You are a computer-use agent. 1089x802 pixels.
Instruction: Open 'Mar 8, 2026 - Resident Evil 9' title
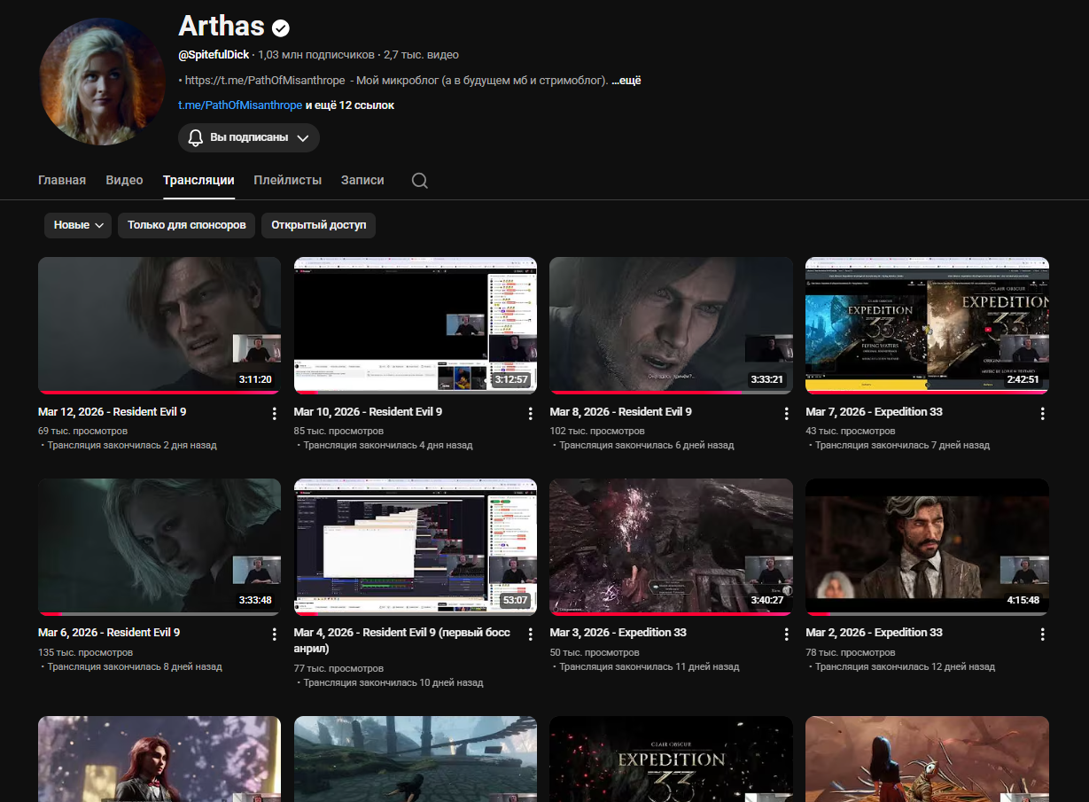point(621,412)
